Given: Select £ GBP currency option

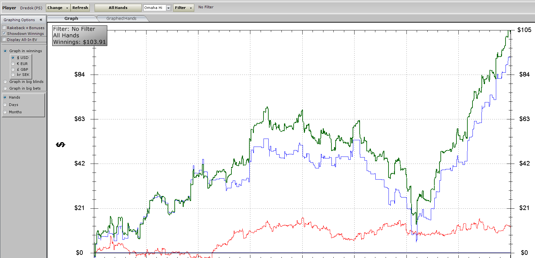Looking at the screenshot, I should click(x=13, y=69).
